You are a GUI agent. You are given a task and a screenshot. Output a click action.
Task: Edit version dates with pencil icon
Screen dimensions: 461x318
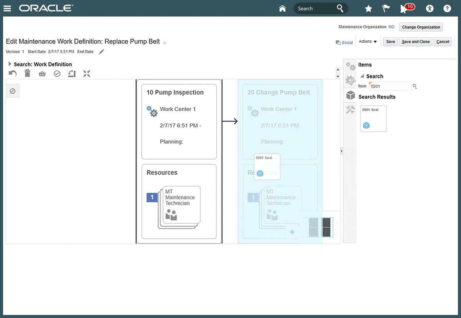(101, 52)
